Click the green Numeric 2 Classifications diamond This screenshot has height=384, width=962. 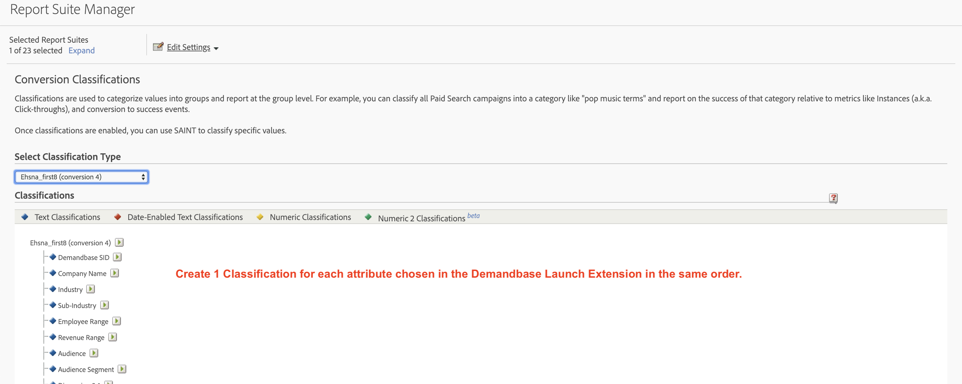(x=368, y=217)
